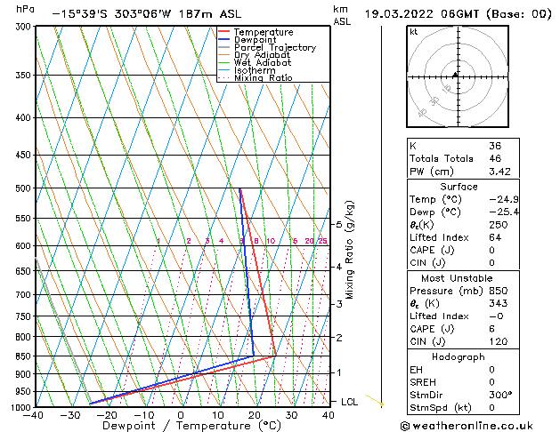Click the 'Surface' section heading
Screen dimensions: 560x432
pyautogui.click(x=459, y=187)
